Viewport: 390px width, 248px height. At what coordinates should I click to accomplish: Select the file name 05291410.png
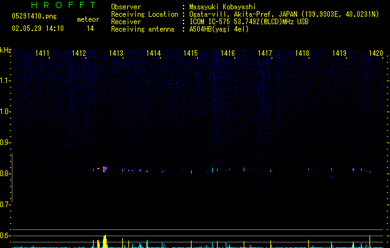coord(34,17)
